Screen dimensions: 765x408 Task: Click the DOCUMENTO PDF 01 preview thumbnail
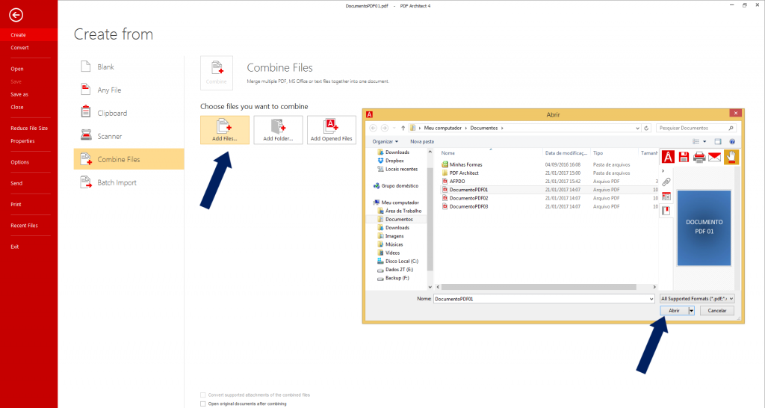[x=704, y=227]
